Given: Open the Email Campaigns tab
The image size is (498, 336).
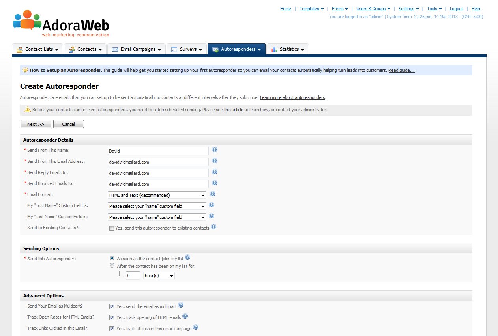Looking at the screenshot, I should (136, 49).
